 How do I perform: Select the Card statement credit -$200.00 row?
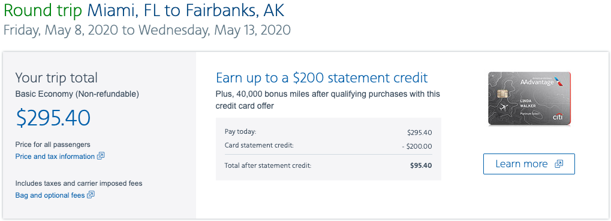pos(329,146)
